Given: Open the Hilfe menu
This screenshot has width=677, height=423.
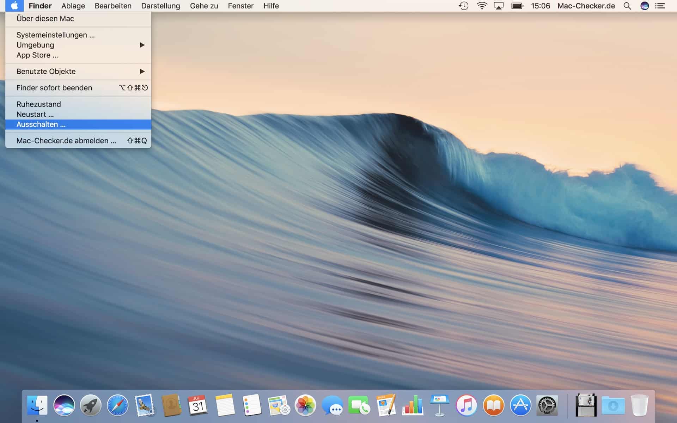Looking at the screenshot, I should (x=271, y=6).
